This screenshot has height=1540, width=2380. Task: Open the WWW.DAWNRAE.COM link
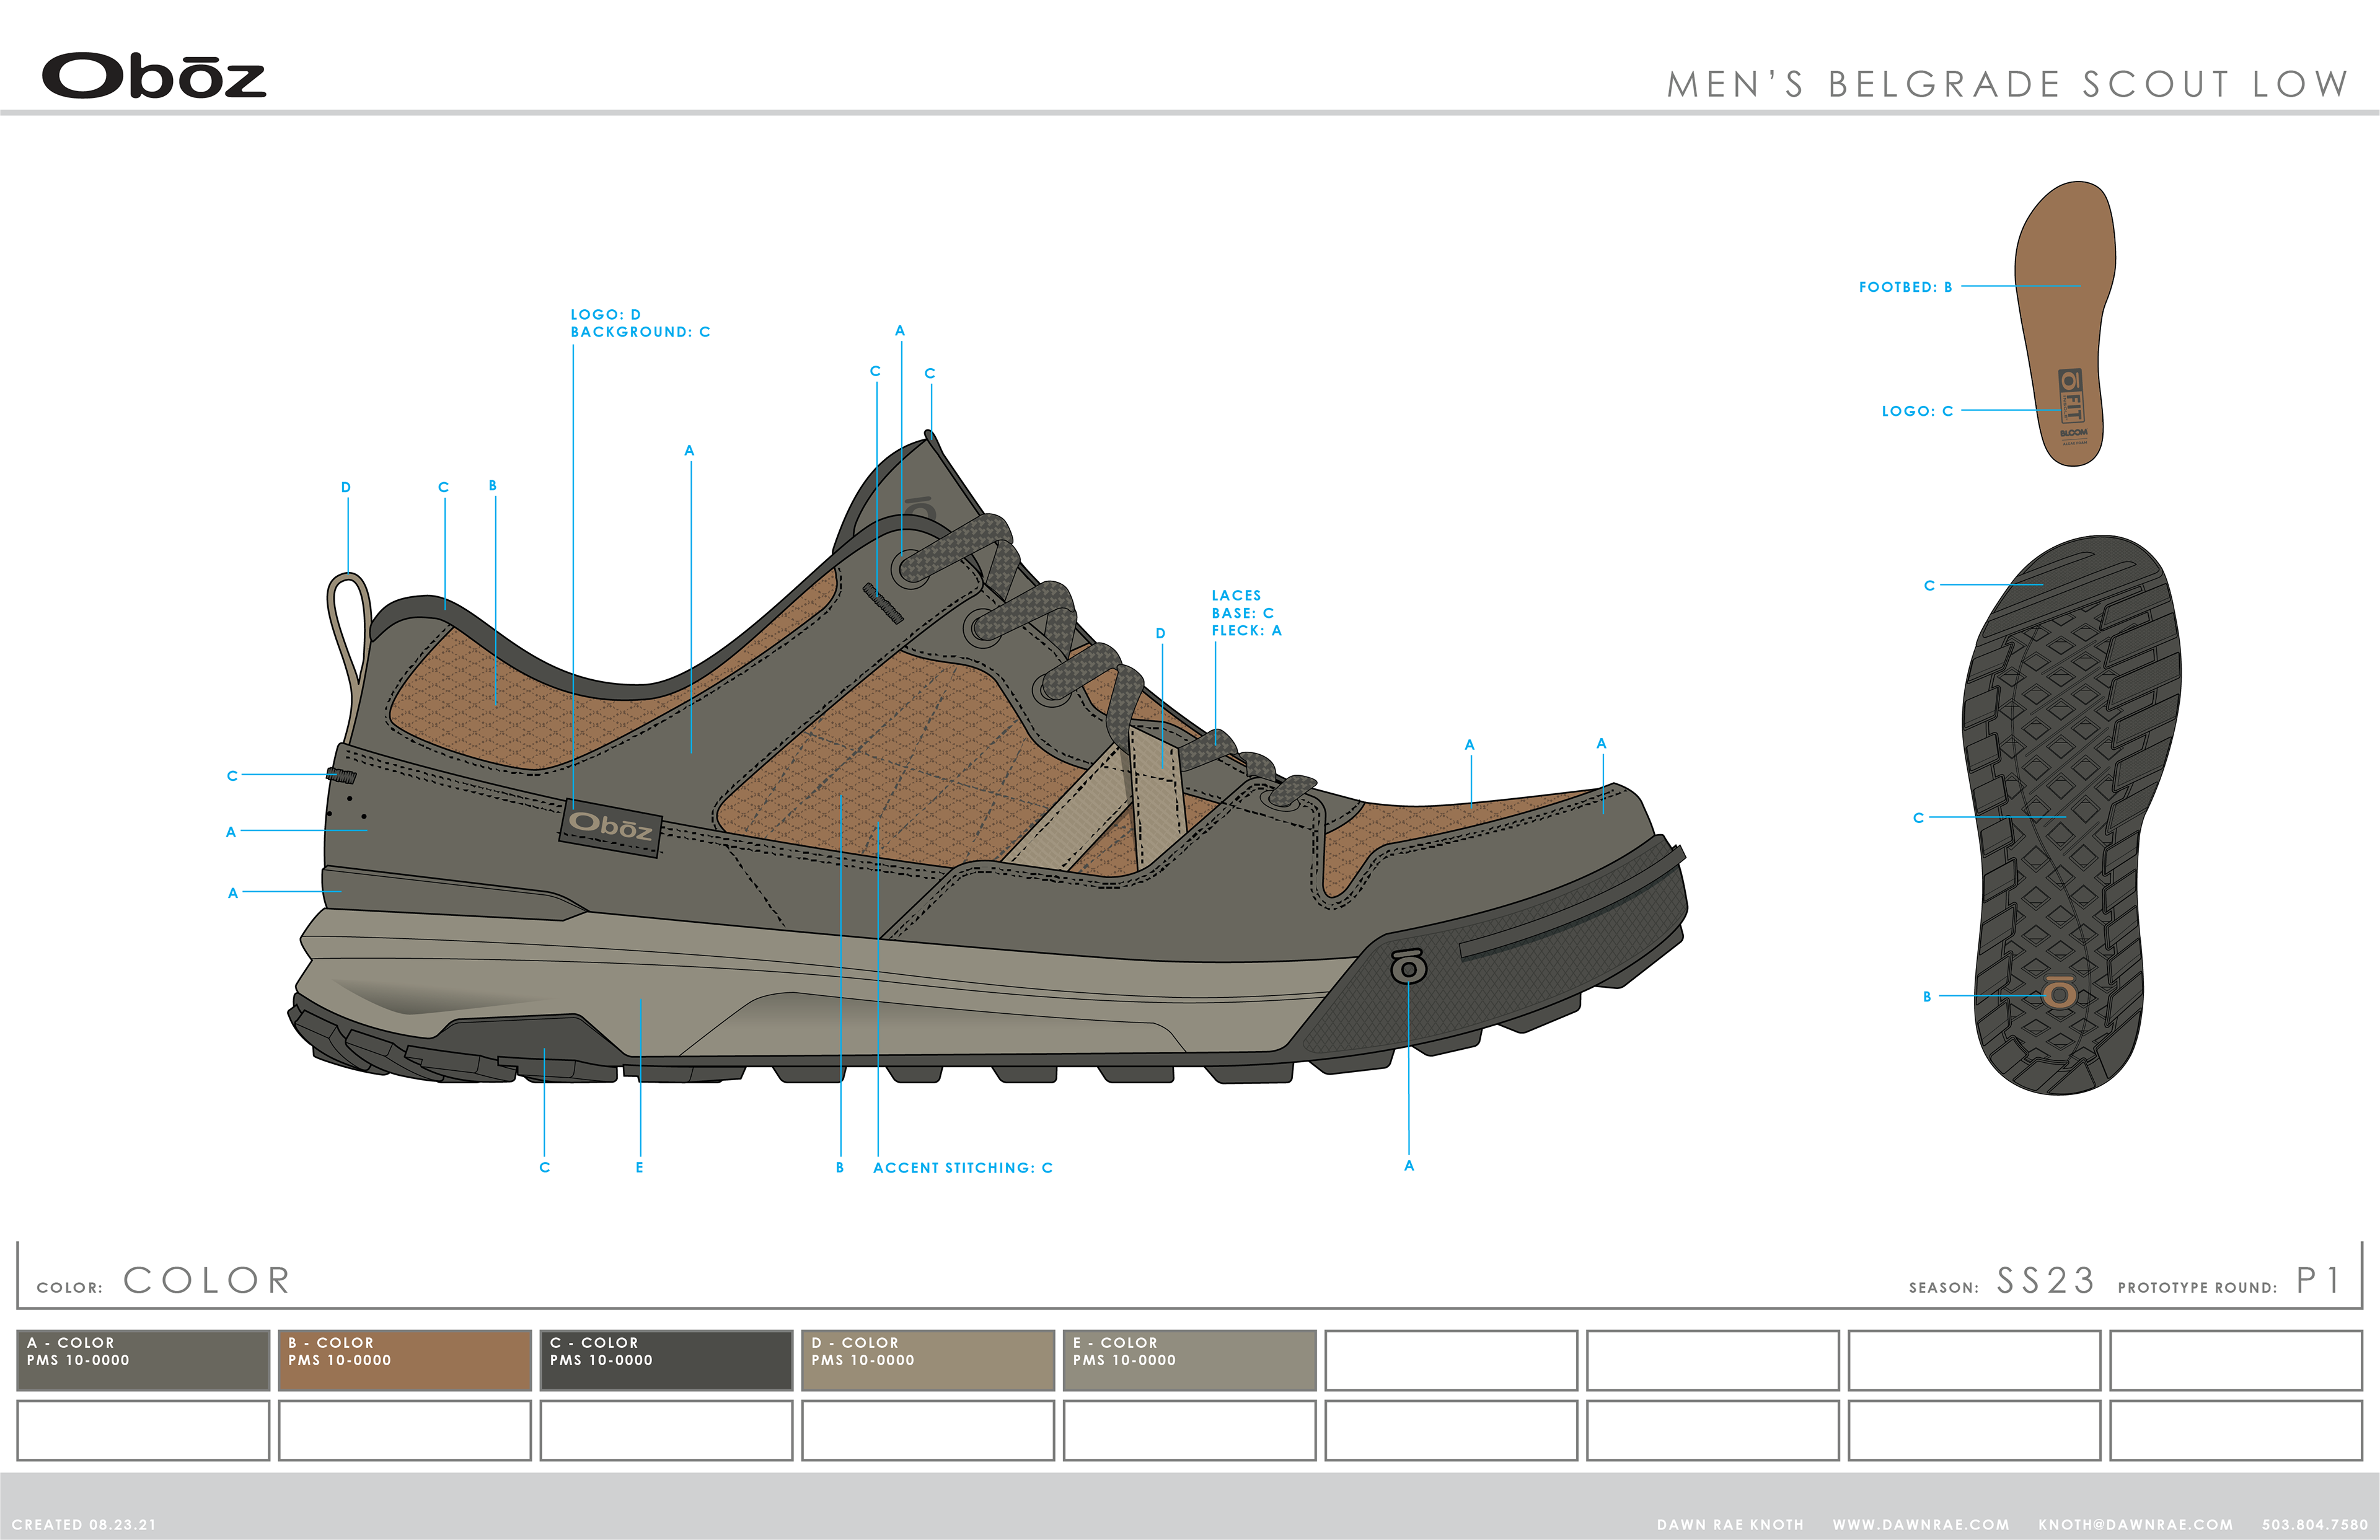click(1921, 1524)
